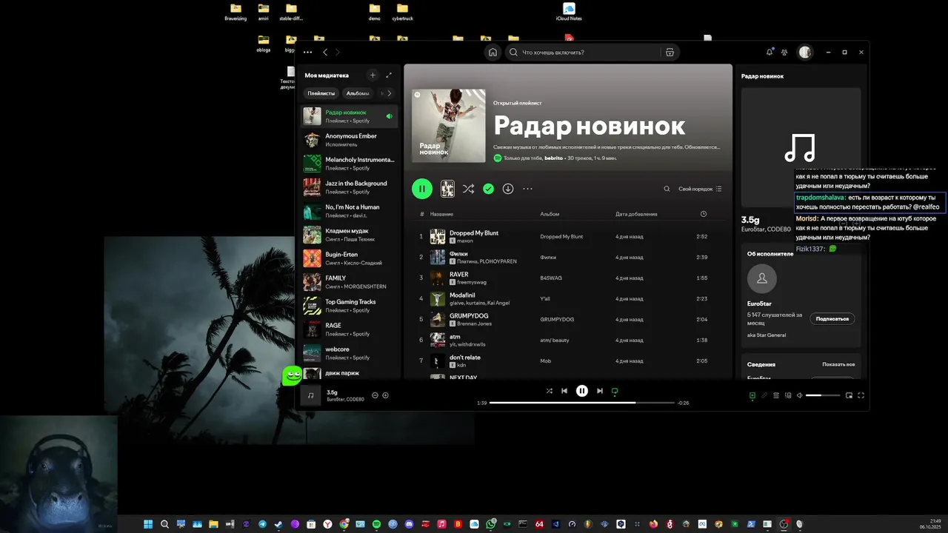
Task: Open the user profile avatar
Action: coord(805,53)
